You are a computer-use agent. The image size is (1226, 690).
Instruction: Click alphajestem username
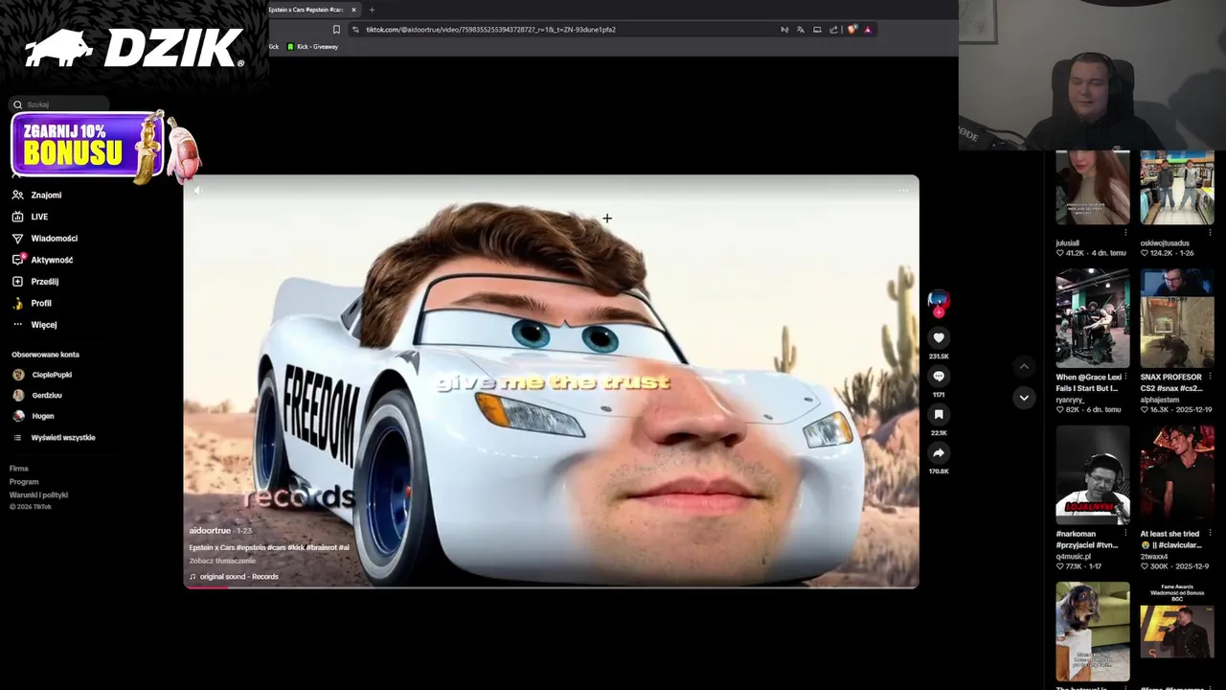tap(1160, 400)
